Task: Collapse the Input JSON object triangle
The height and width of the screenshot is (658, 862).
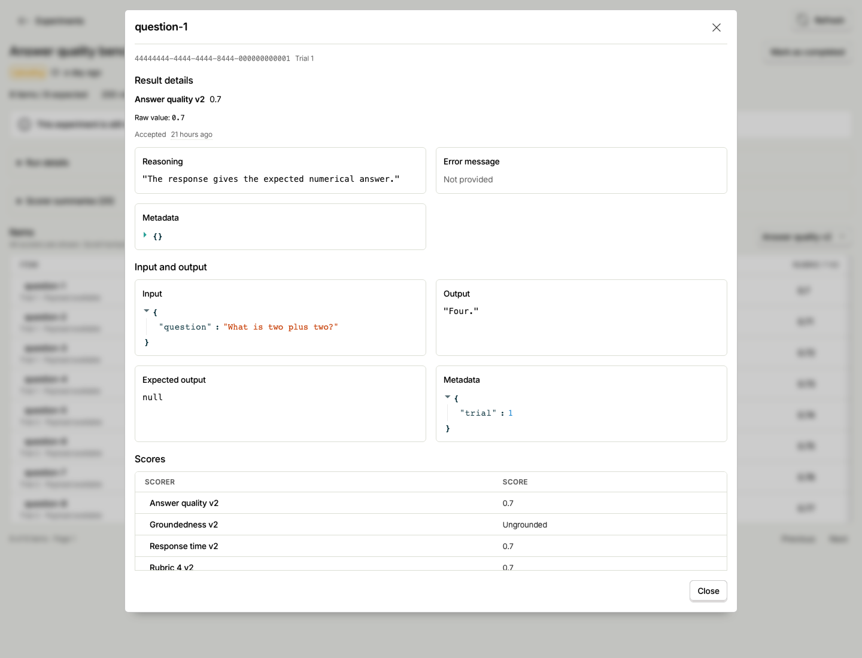Action: 147,311
